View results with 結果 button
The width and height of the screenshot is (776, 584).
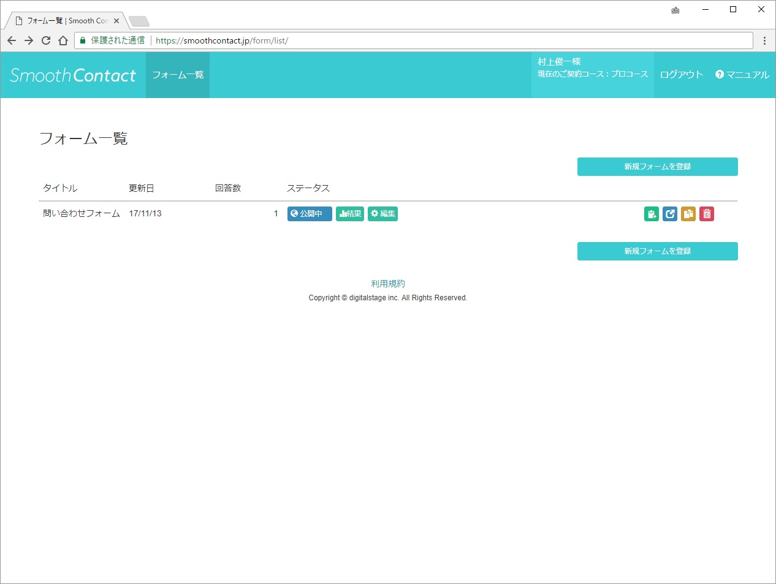click(x=350, y=214)
